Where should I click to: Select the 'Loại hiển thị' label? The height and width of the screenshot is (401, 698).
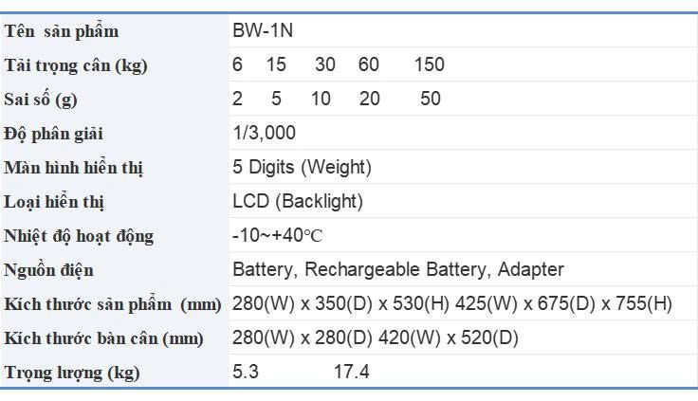click(54, 203)
